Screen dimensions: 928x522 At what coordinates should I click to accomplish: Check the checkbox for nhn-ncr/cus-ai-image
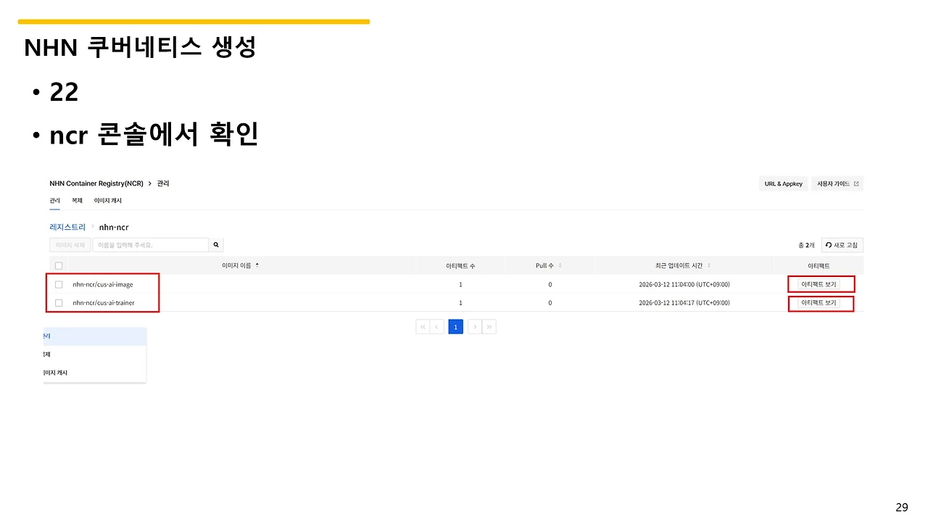tap(59, 284)
